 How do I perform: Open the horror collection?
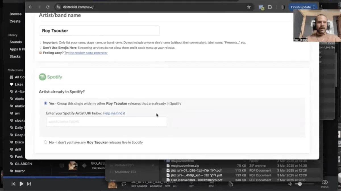pos(17,171)
